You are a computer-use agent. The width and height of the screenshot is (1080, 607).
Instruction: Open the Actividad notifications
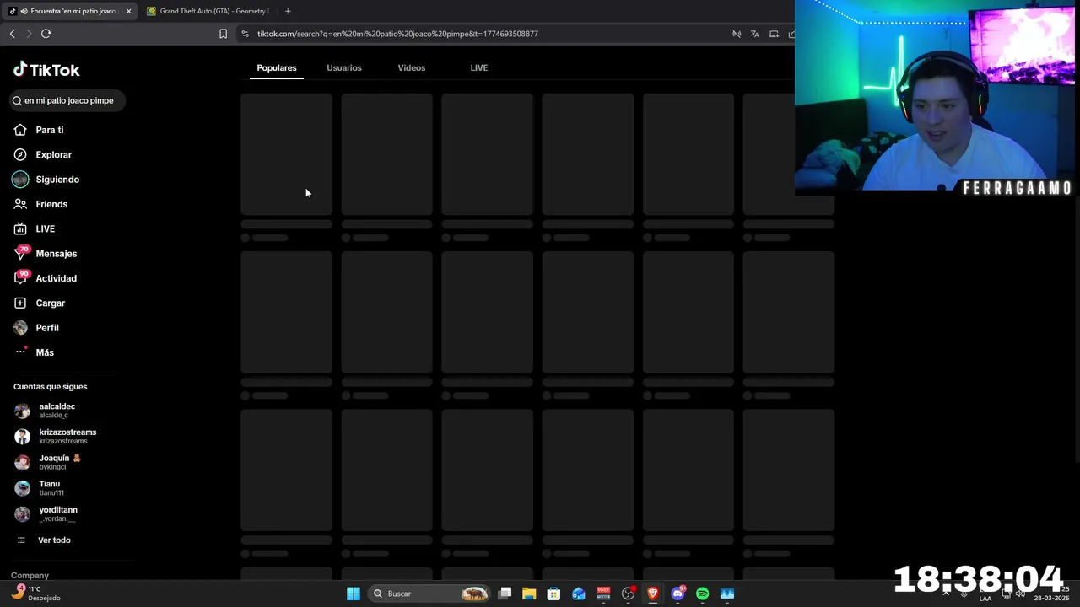45,278
